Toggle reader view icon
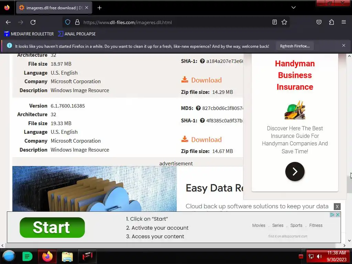 [275, 22]
